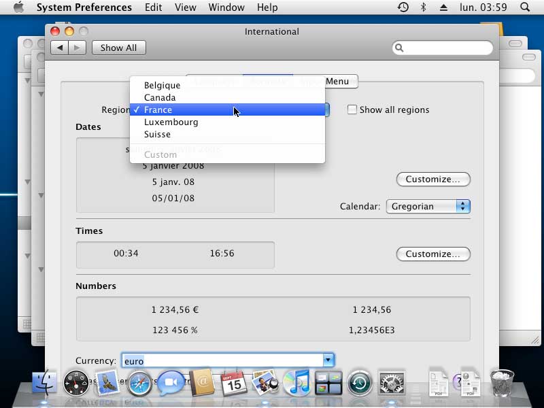Open the View menu
544x408 pixels.
pyautogui.click(x=185, y=7)
